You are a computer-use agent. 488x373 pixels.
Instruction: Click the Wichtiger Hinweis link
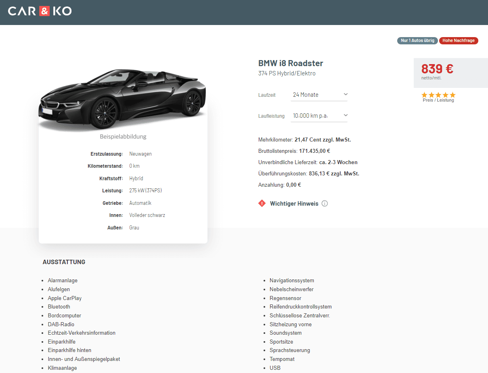click(x=294, y=204)
